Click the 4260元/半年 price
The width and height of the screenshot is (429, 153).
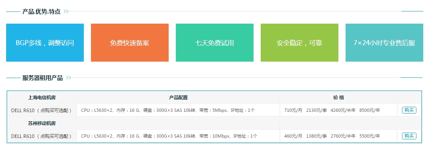point(343,110)
